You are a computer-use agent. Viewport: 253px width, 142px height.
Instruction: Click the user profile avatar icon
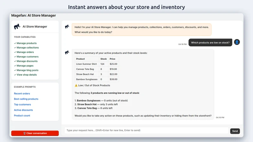[x=237, y=42]
